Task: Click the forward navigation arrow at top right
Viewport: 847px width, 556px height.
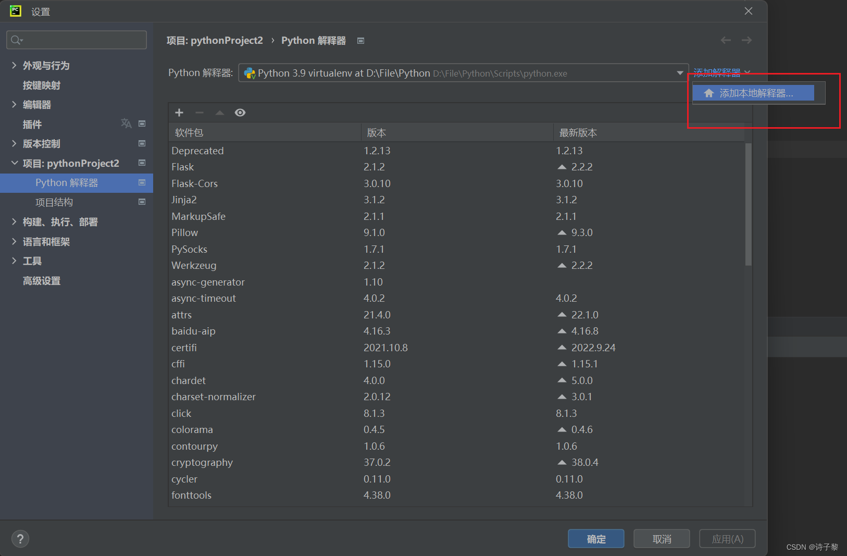Action: [x=746, y=40]
